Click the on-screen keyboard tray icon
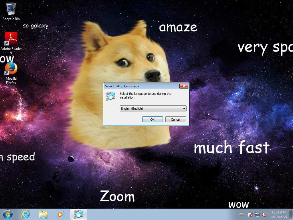 pos(241,214)
